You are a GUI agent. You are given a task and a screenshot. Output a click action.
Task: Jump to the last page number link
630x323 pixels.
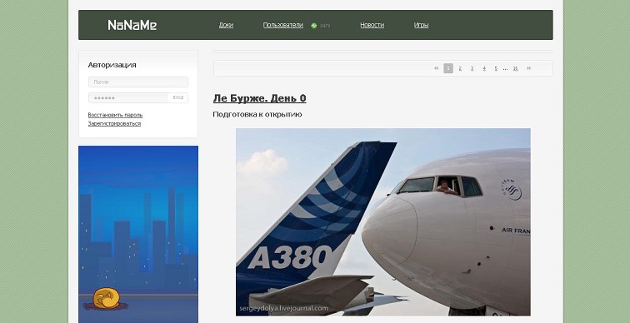[x=515, y=68]
